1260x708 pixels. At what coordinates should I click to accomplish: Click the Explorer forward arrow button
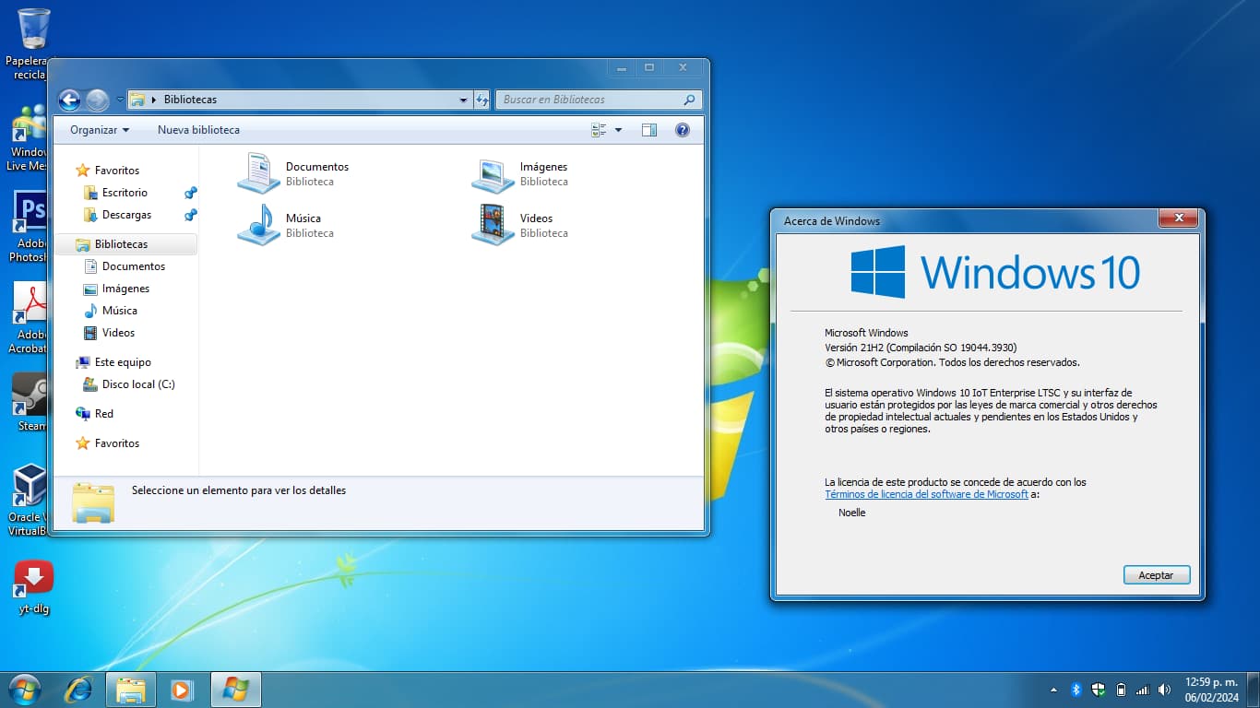97,100
